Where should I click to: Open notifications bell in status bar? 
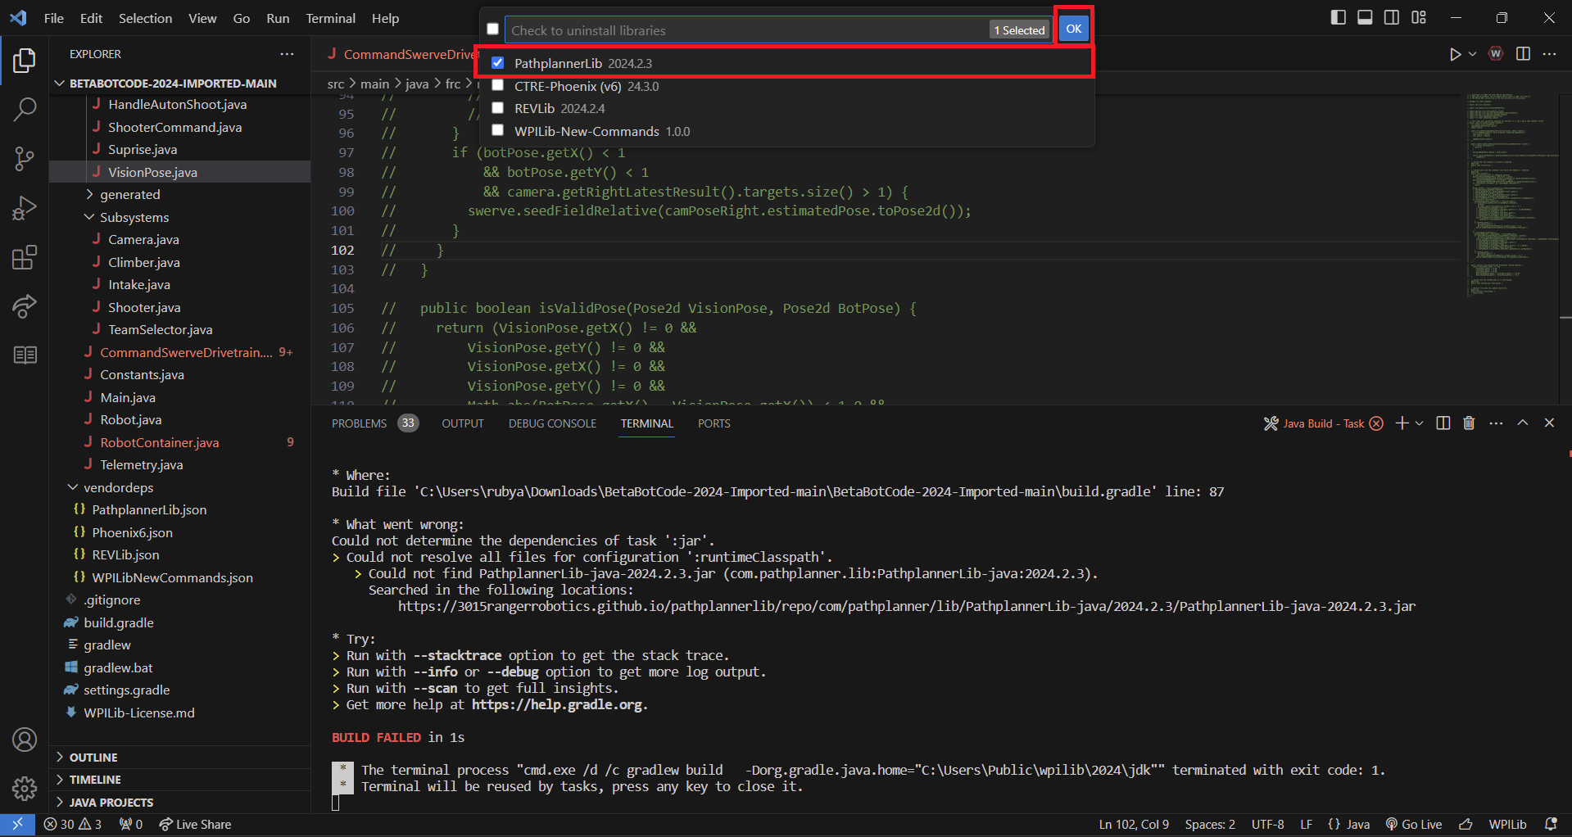(x=1551, y=825)
